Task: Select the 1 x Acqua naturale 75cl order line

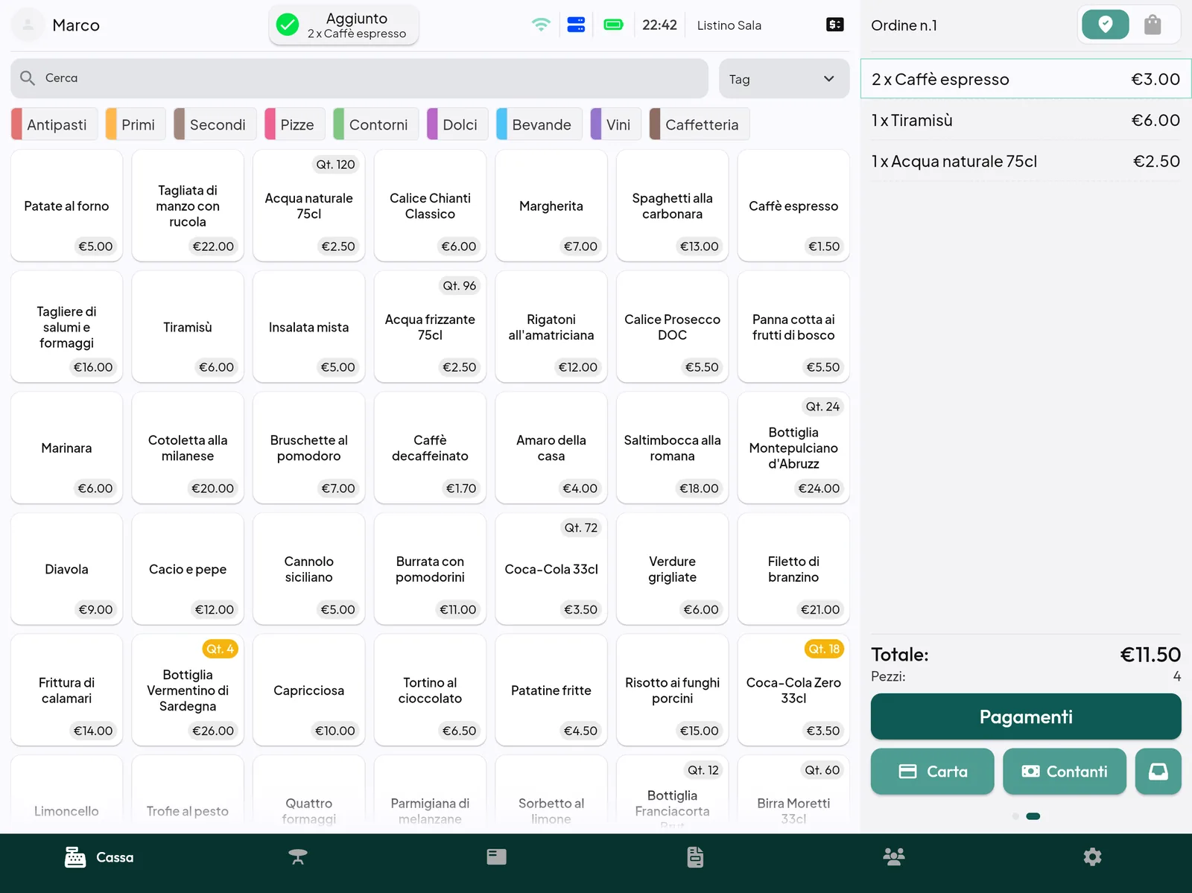Action: [1026, 161]
